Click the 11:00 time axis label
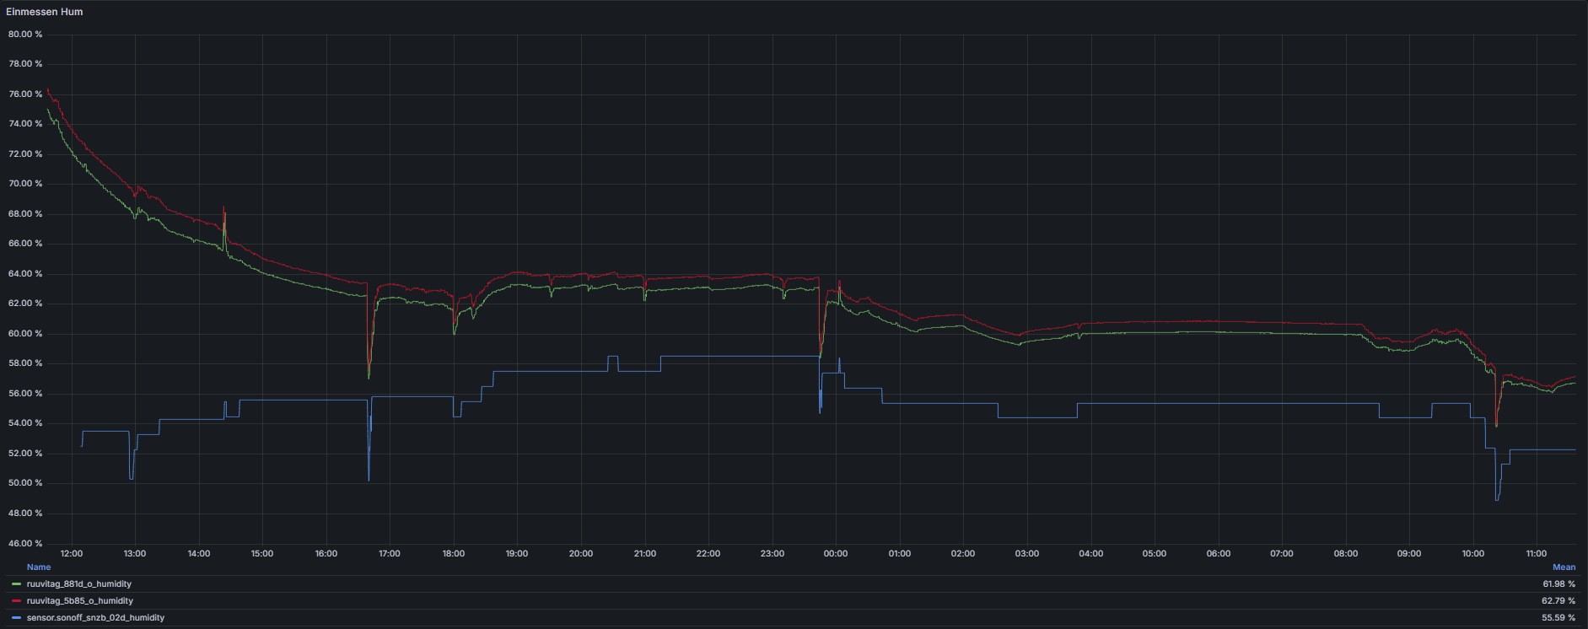Image resolution: width=1588 pixels, height=629 pixels. pos(1537,554)
